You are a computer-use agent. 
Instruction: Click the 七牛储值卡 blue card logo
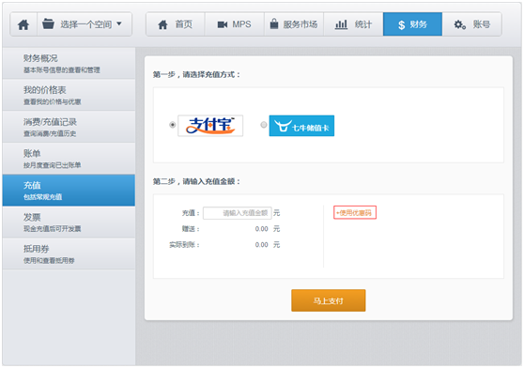[301, 126]
